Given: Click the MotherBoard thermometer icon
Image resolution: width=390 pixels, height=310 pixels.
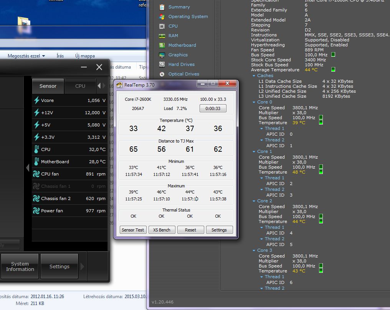Looking at the screenshot, I should [36, 162].
